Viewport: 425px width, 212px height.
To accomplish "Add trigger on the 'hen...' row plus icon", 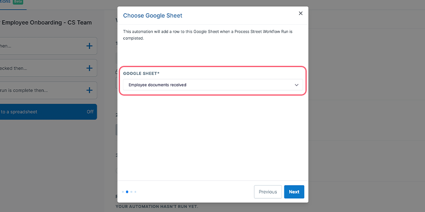I will [89, 46].
